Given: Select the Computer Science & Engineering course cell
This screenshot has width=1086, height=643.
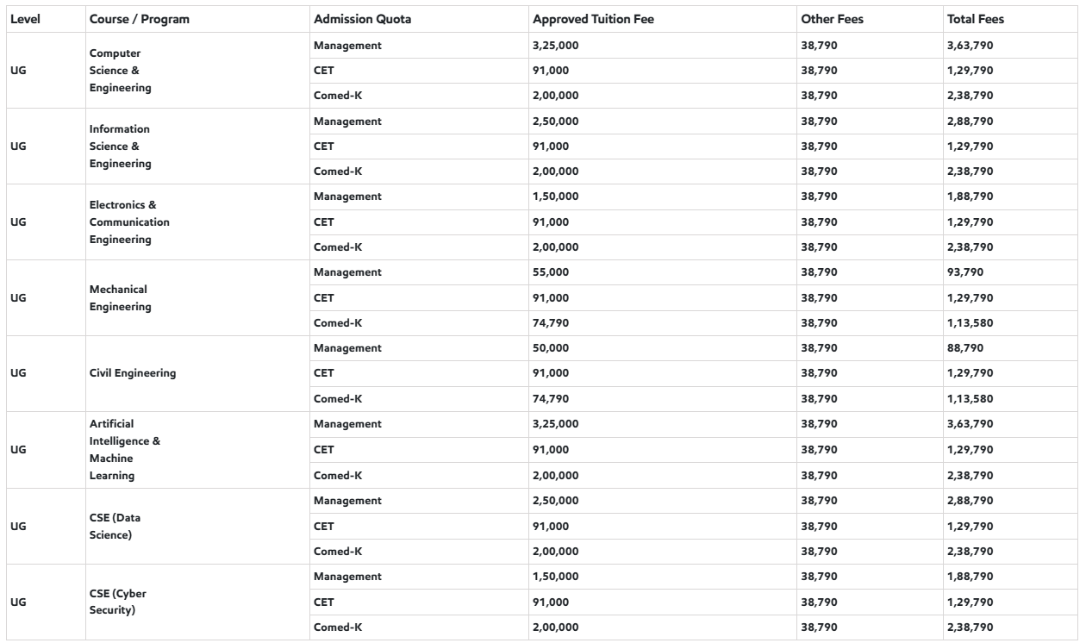Looking at the screenshot, I should (x=119, y=70).
